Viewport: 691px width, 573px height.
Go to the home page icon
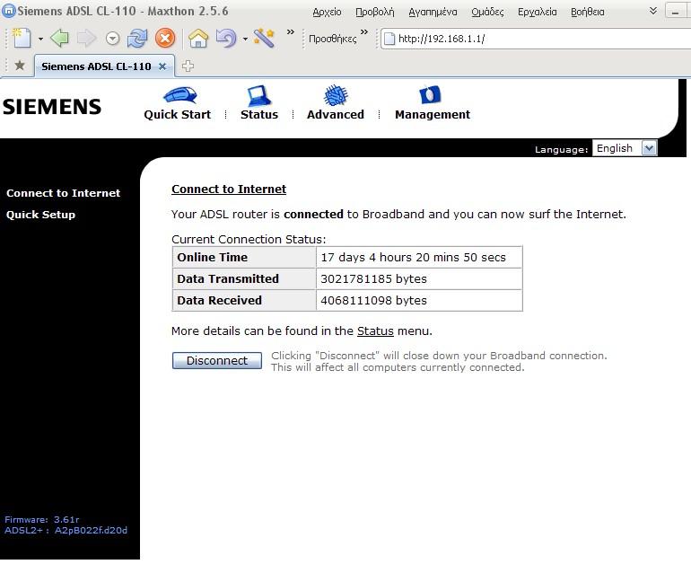198,39
